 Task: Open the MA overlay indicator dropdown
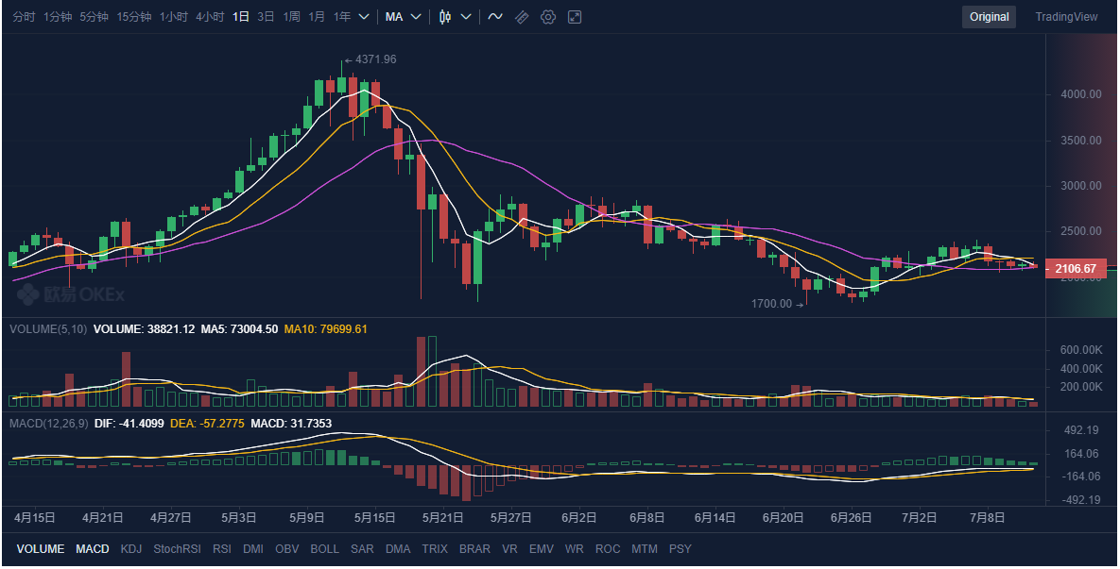[403, 17]
